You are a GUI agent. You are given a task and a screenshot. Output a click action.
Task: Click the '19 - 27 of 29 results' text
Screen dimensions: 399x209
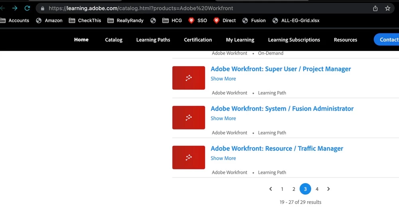pos(300,202)
